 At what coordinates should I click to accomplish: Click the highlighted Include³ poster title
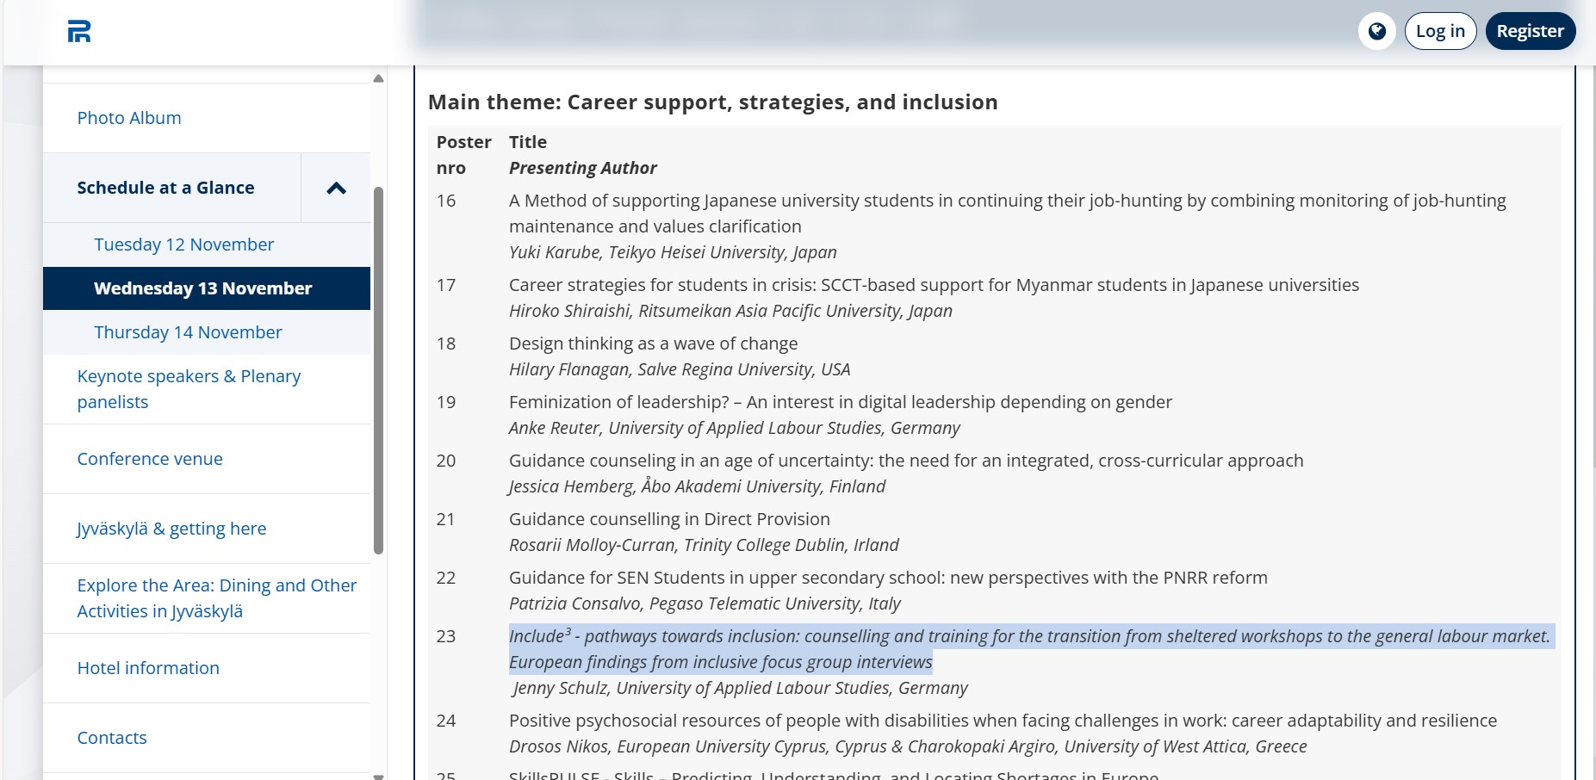coord(1031,649)
